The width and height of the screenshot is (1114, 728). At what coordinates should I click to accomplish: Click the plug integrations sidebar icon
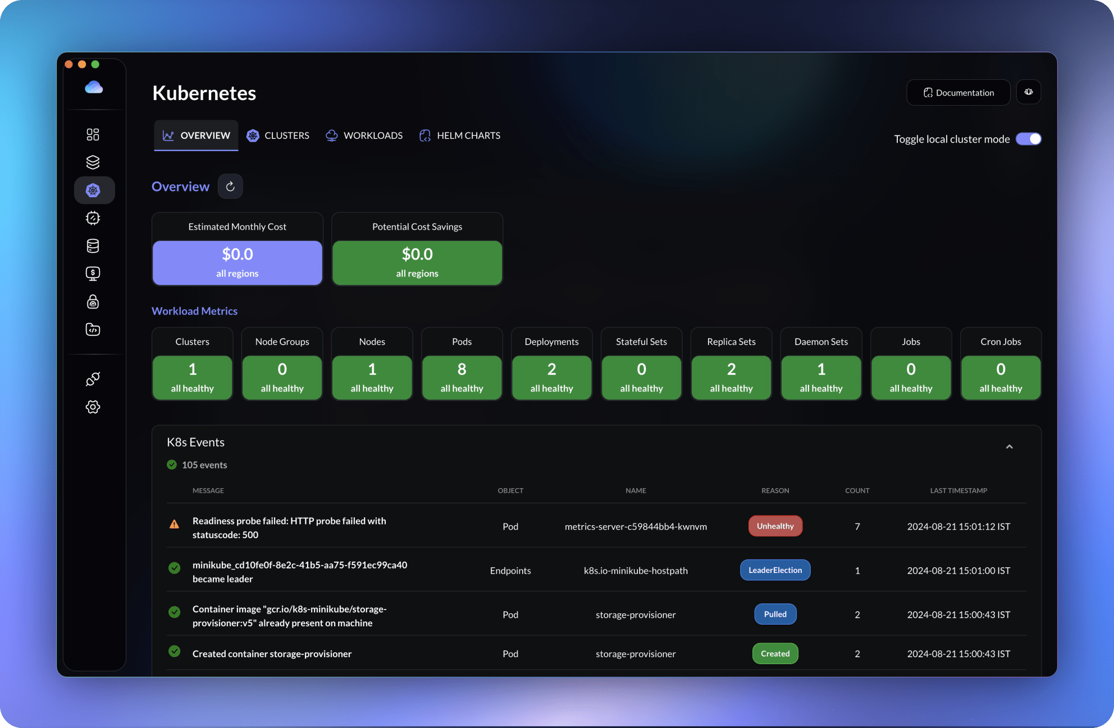93,379
